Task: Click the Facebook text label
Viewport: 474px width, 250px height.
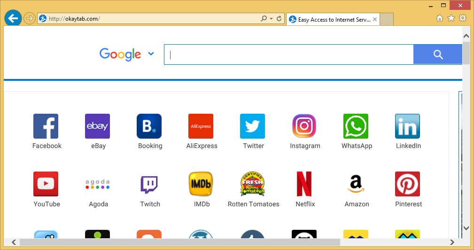Action: tap(47, 146)
